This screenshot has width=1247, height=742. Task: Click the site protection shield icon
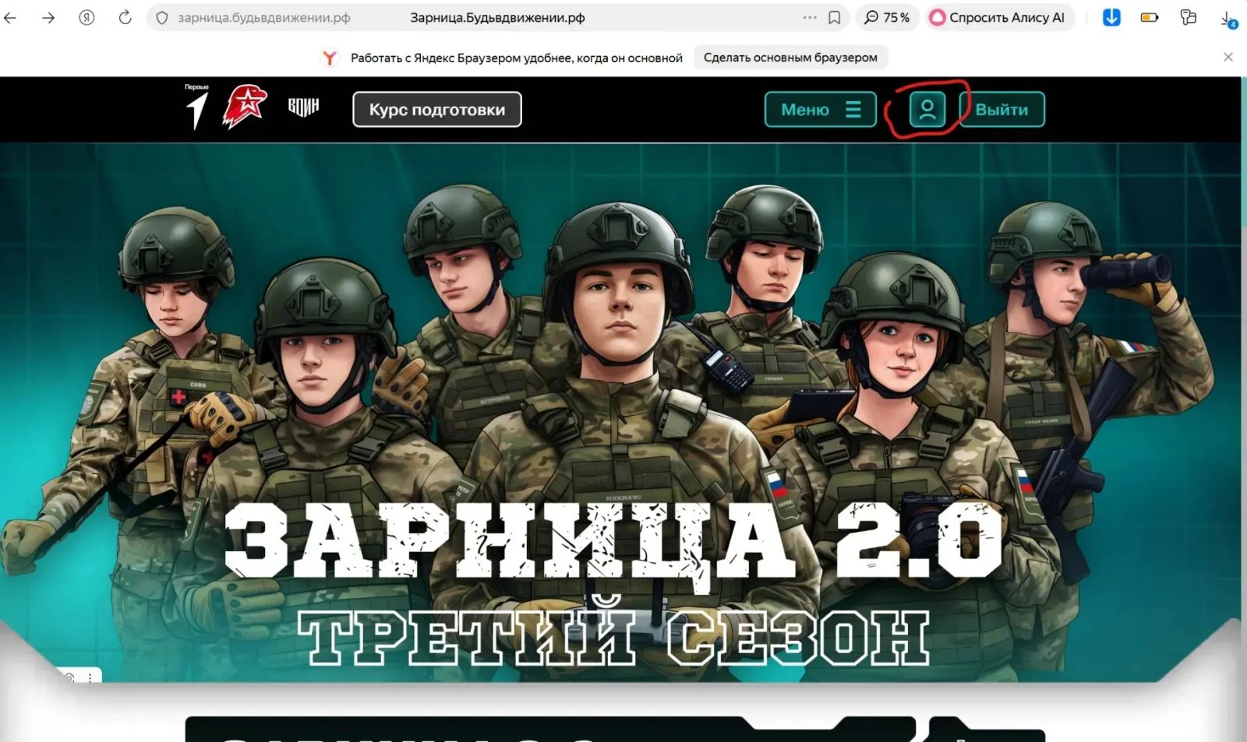(x=162, y=18)
